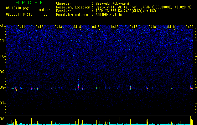This screenshot has height=125, width=197.
Task: Click the 'meteor' count label
Action: pyautogui.click(x=44, y=10)
